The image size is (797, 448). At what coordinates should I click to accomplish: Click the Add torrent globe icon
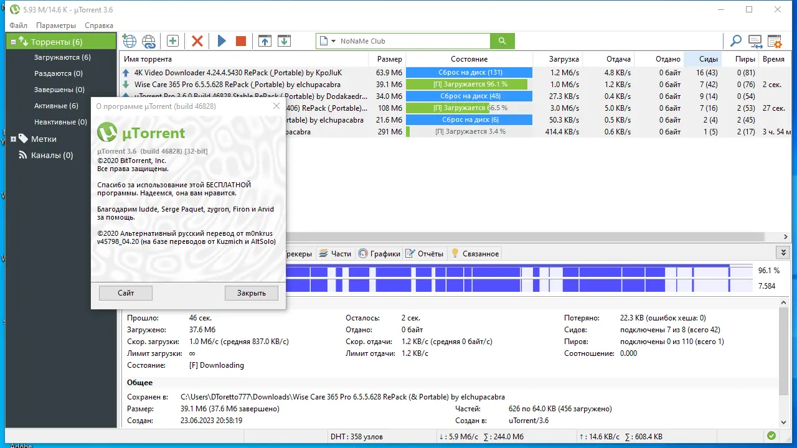click(x=129, y=41)
